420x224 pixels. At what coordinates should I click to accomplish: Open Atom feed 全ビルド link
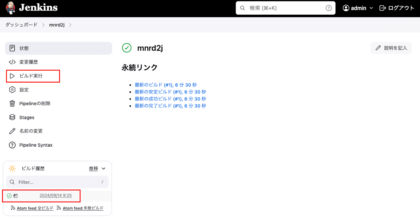[35, 208]
